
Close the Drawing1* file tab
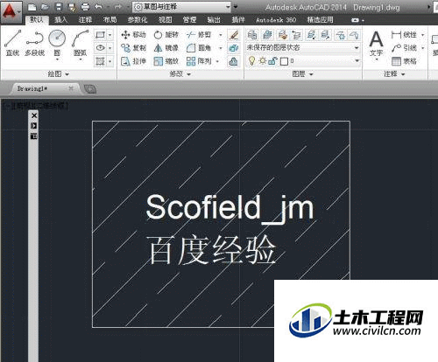(71, 88)
